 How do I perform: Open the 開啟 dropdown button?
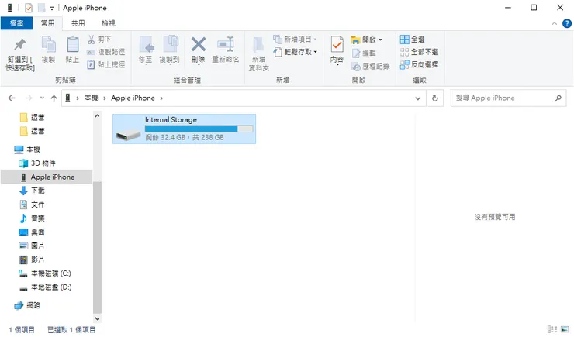(366, 40)
